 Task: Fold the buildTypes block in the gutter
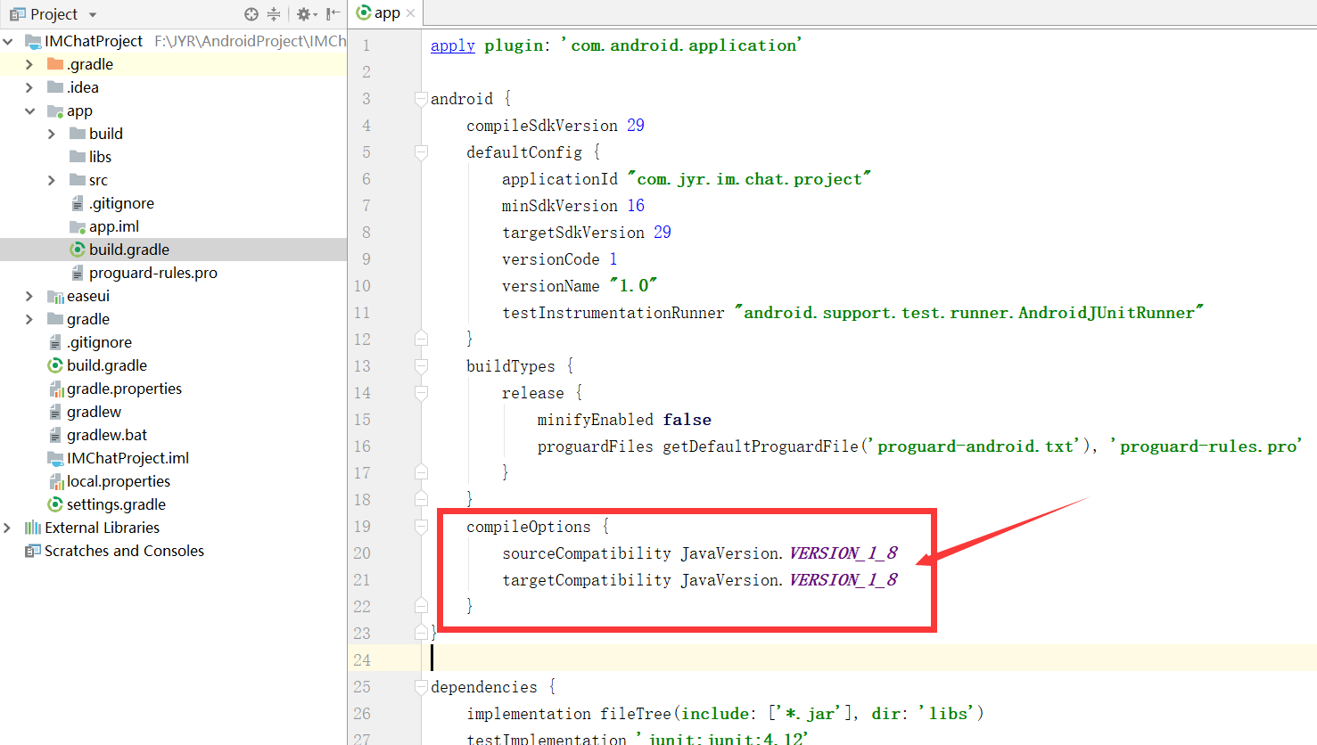420,365
